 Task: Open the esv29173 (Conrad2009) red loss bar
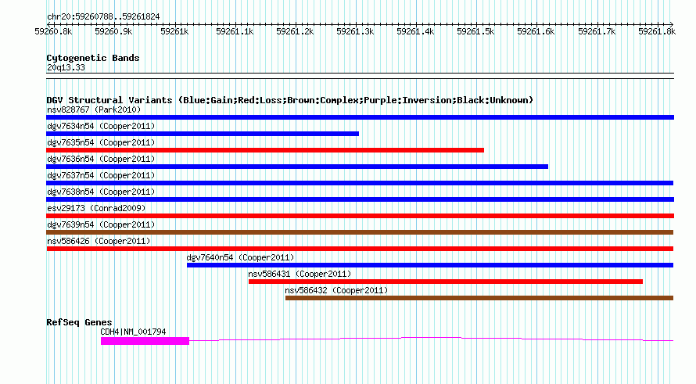tap(360, 216)
